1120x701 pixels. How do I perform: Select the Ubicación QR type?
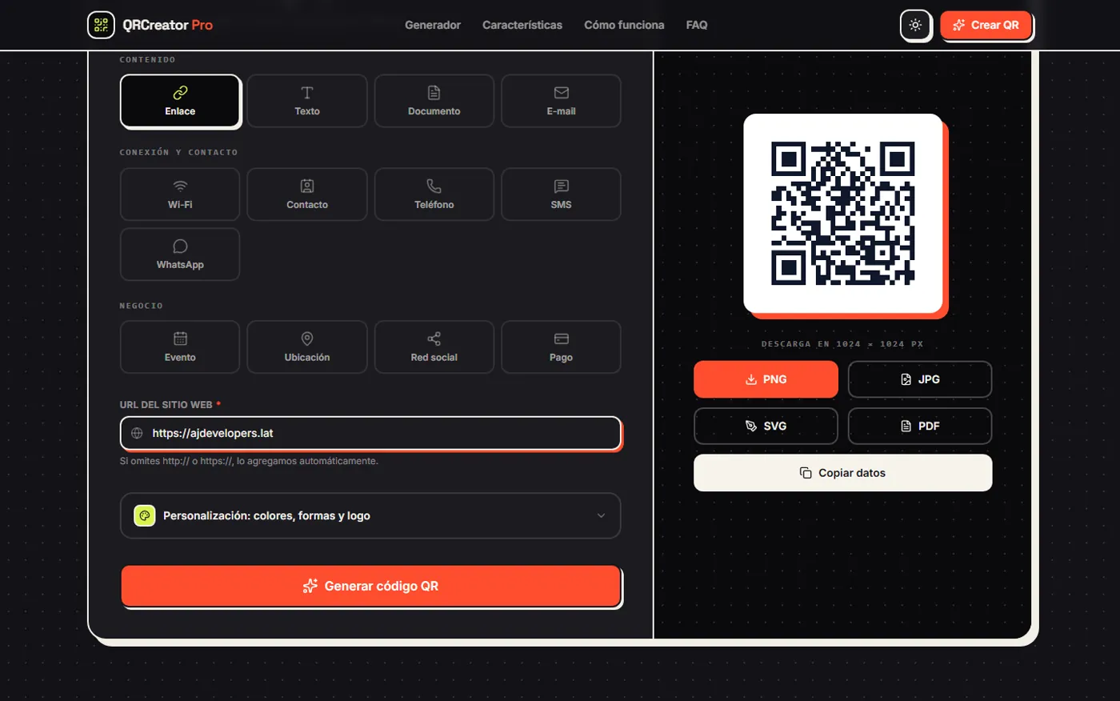point(307,347)
